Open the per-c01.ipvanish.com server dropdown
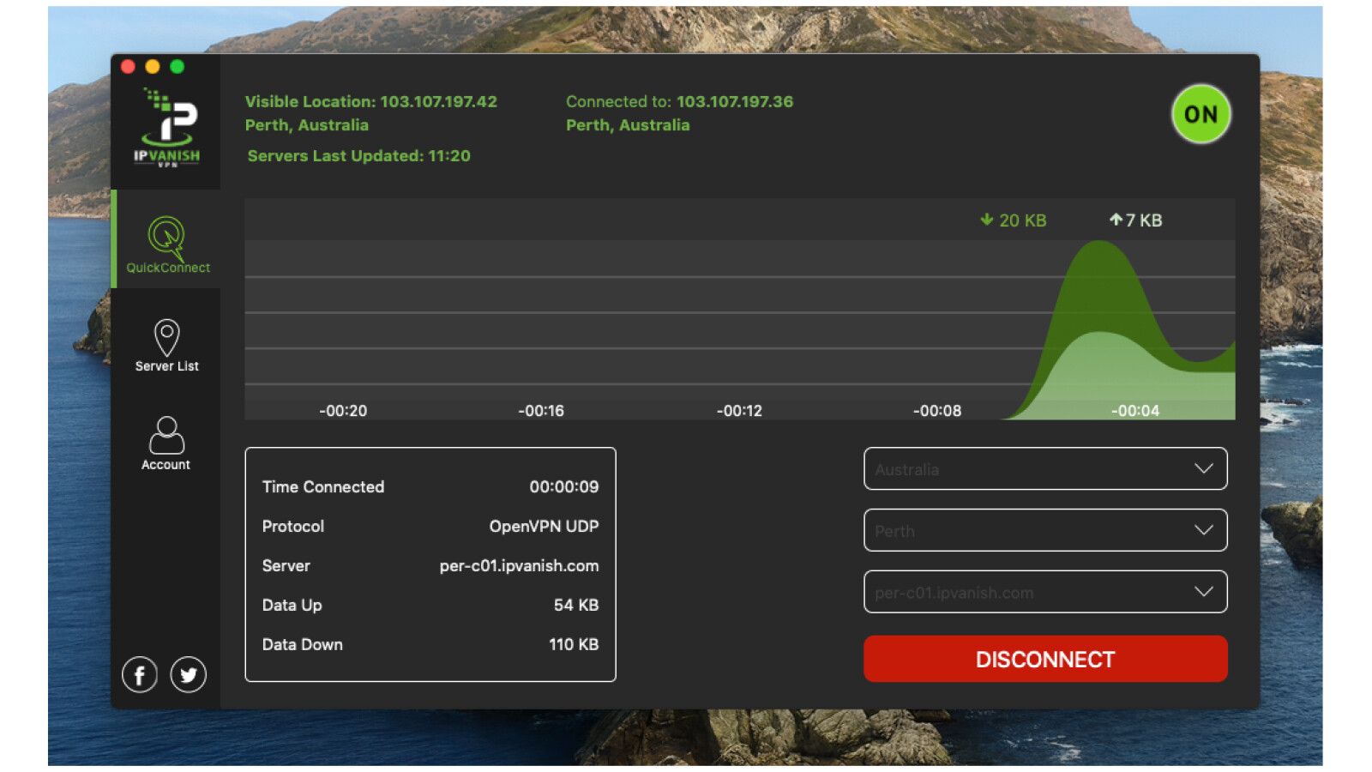The image size is (1372, 772). (1044, 593)
